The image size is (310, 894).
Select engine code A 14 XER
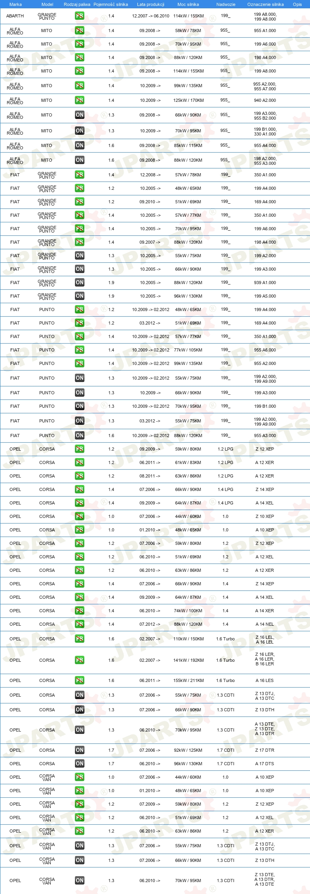tap(265, 611)
